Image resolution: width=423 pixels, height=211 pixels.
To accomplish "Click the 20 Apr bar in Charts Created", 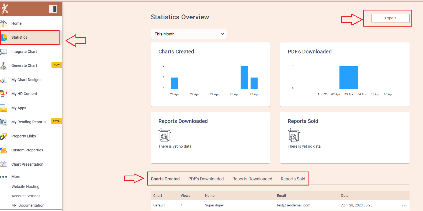I will click(174, 83).
